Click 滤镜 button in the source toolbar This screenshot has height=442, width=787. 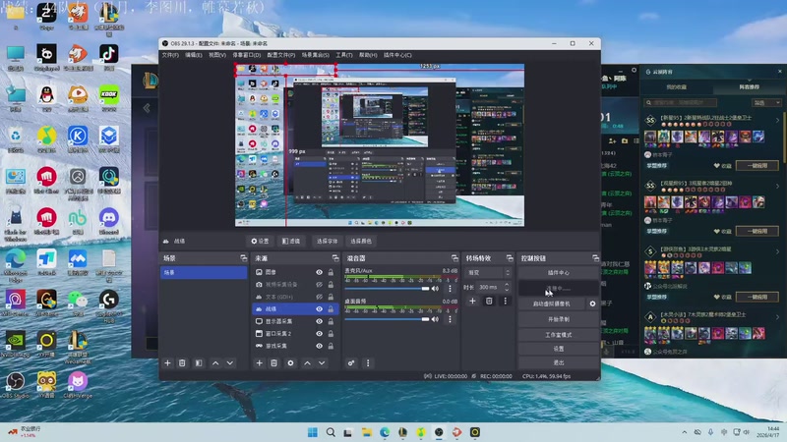pyautogui.click(x=291, y=241)
